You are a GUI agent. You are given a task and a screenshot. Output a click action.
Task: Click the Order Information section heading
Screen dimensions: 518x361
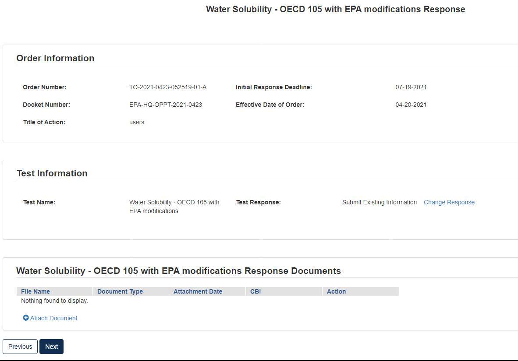point(55,58)
